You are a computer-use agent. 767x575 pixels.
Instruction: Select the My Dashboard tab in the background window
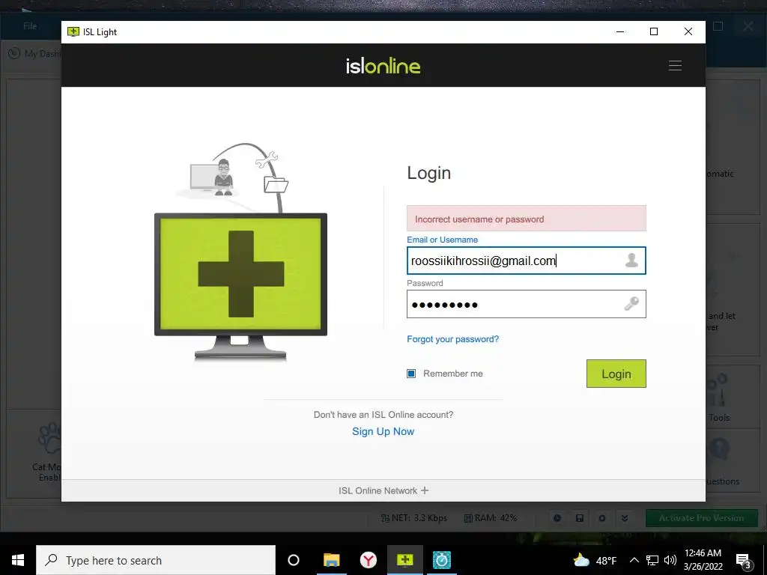click(34, 53)
